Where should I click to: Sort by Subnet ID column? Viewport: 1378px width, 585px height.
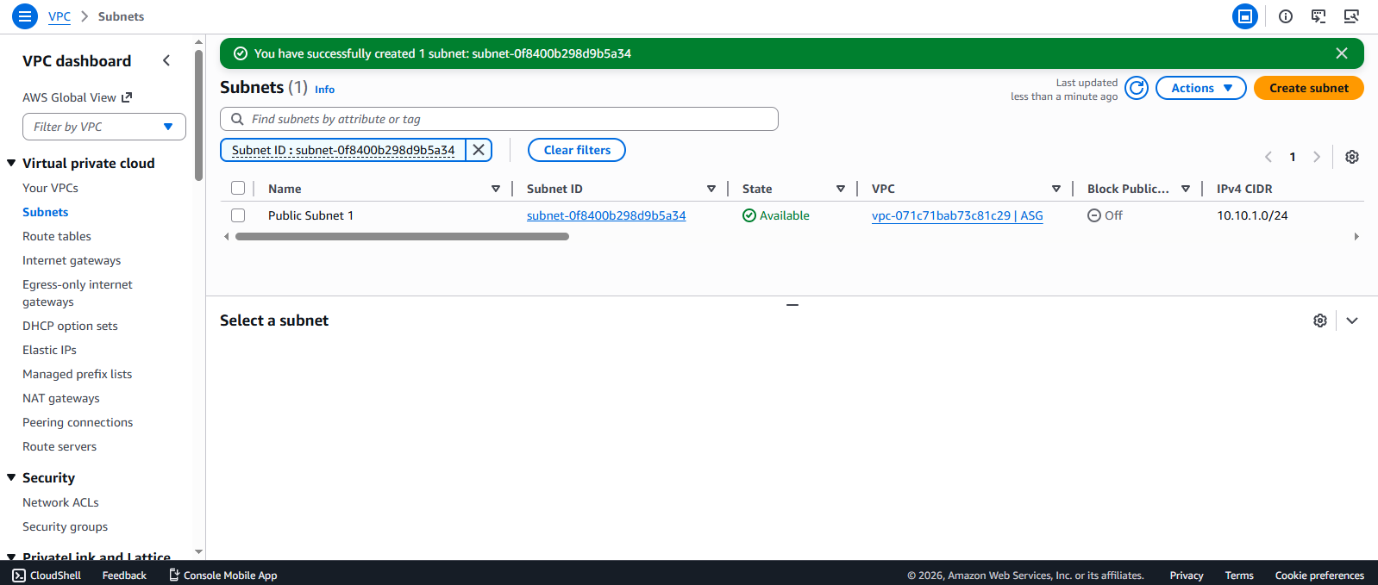coord(711,189)
